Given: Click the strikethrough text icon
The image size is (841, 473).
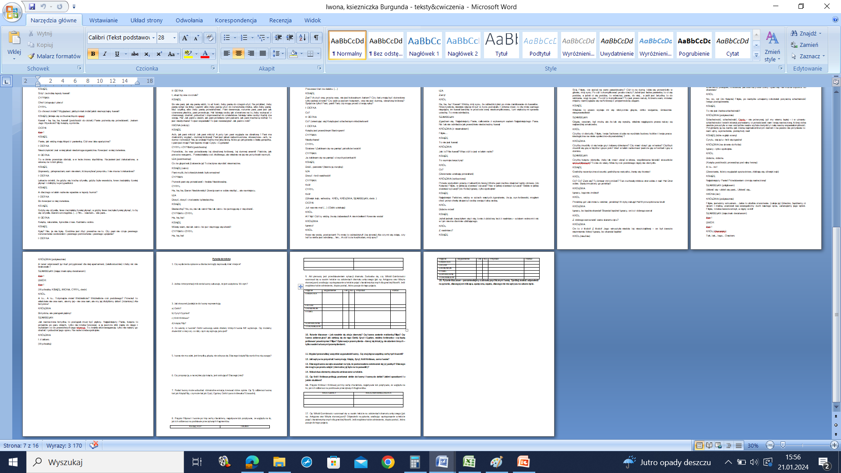Looking at the screenshot, I should (x=135, y=54).
